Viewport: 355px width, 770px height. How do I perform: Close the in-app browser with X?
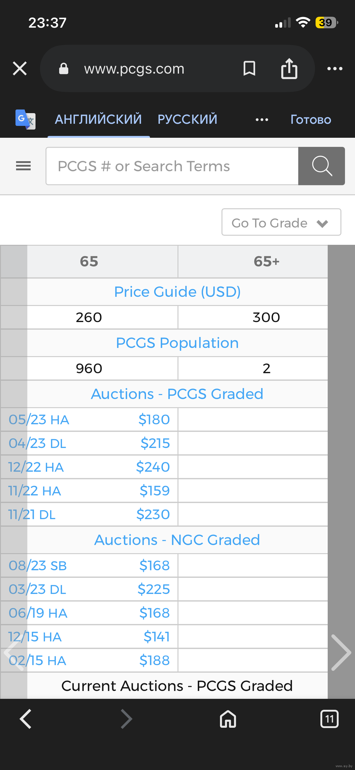pos(20,68)
